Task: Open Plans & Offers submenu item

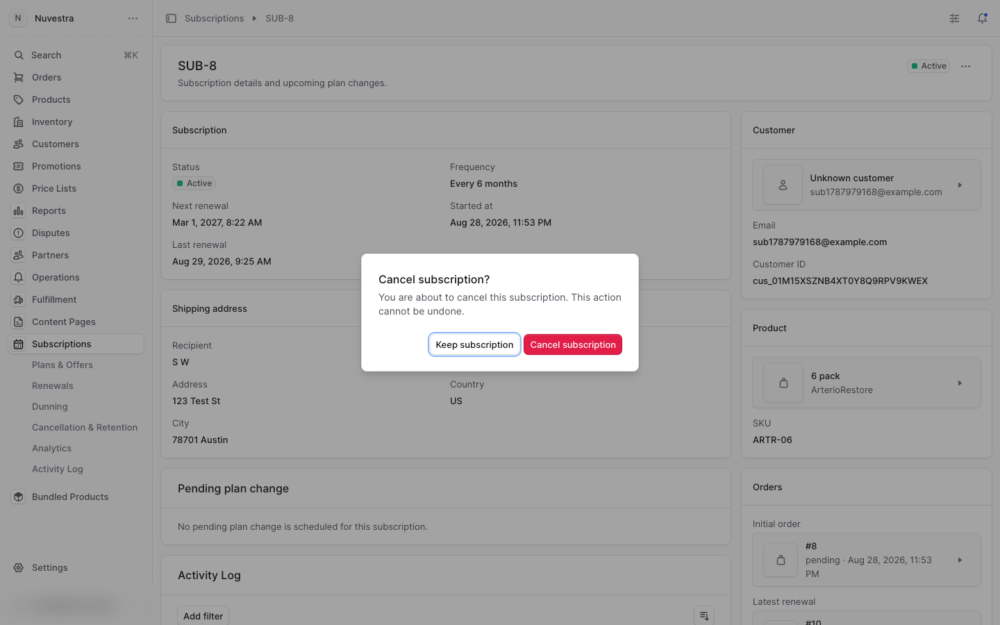Action: pos(62,365)
